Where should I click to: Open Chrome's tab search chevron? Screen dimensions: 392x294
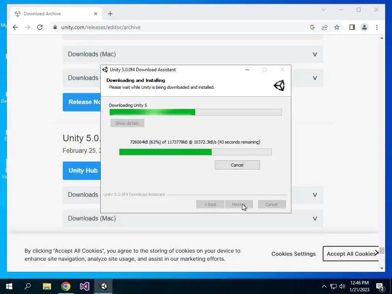323,10
